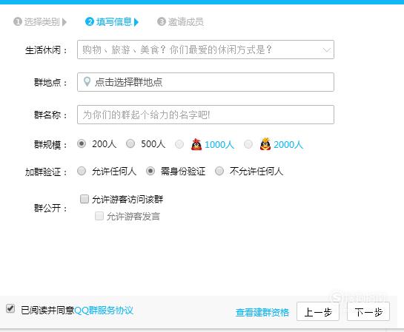Click the step 2 circle icon before 填写信息
Screen dimensions: 404x332
point(90,21)
